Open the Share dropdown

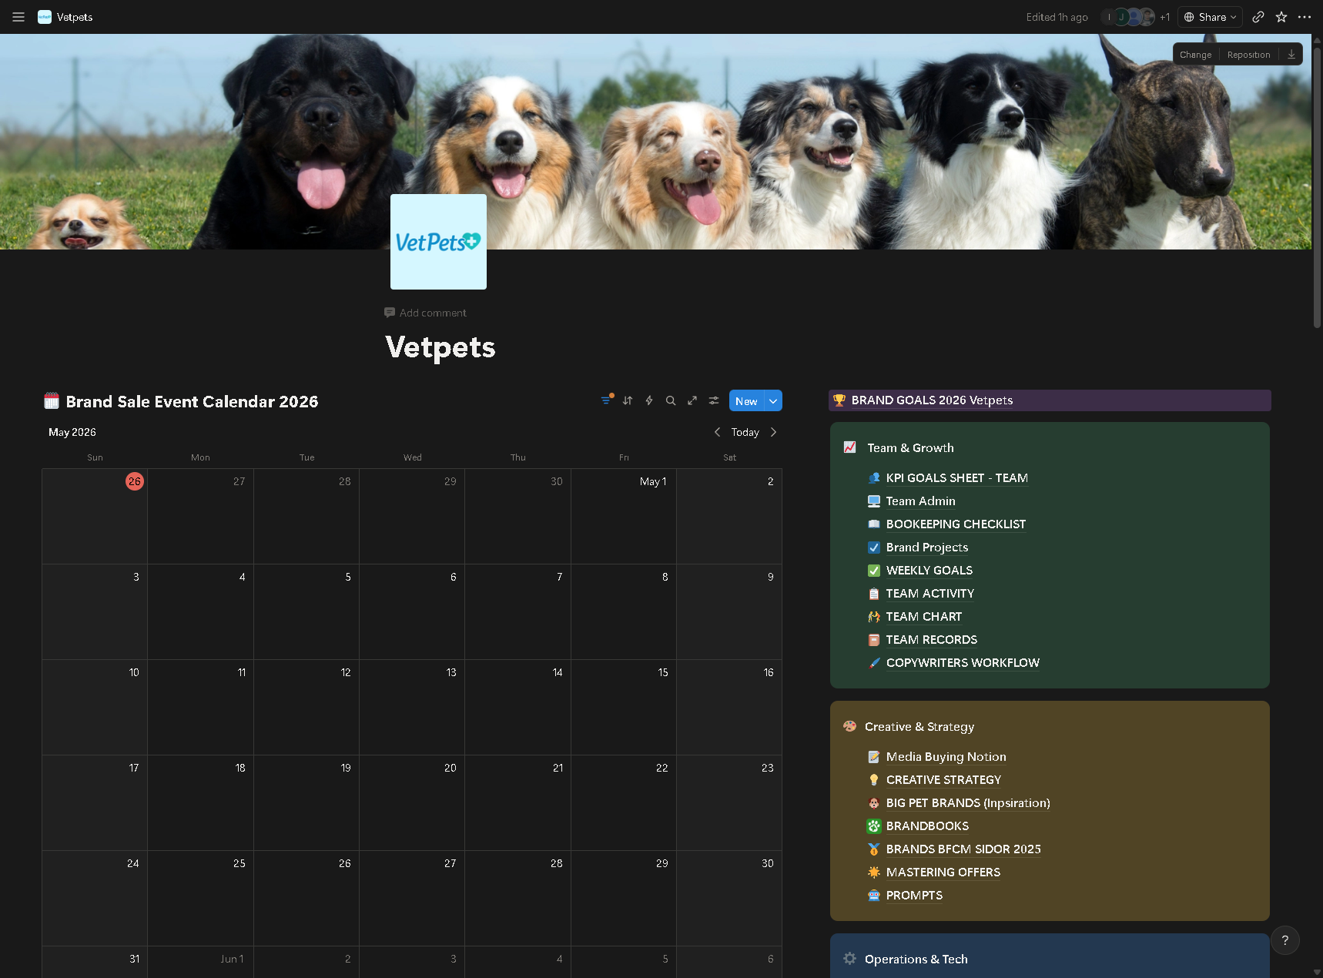(1210, 17)
